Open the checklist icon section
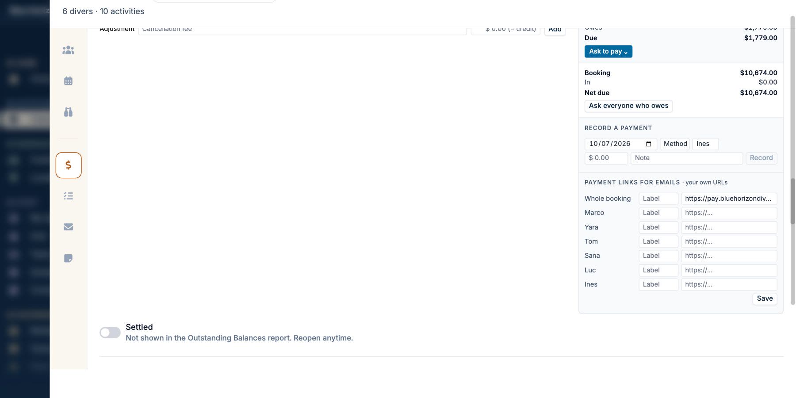 [x=68, y=196]
